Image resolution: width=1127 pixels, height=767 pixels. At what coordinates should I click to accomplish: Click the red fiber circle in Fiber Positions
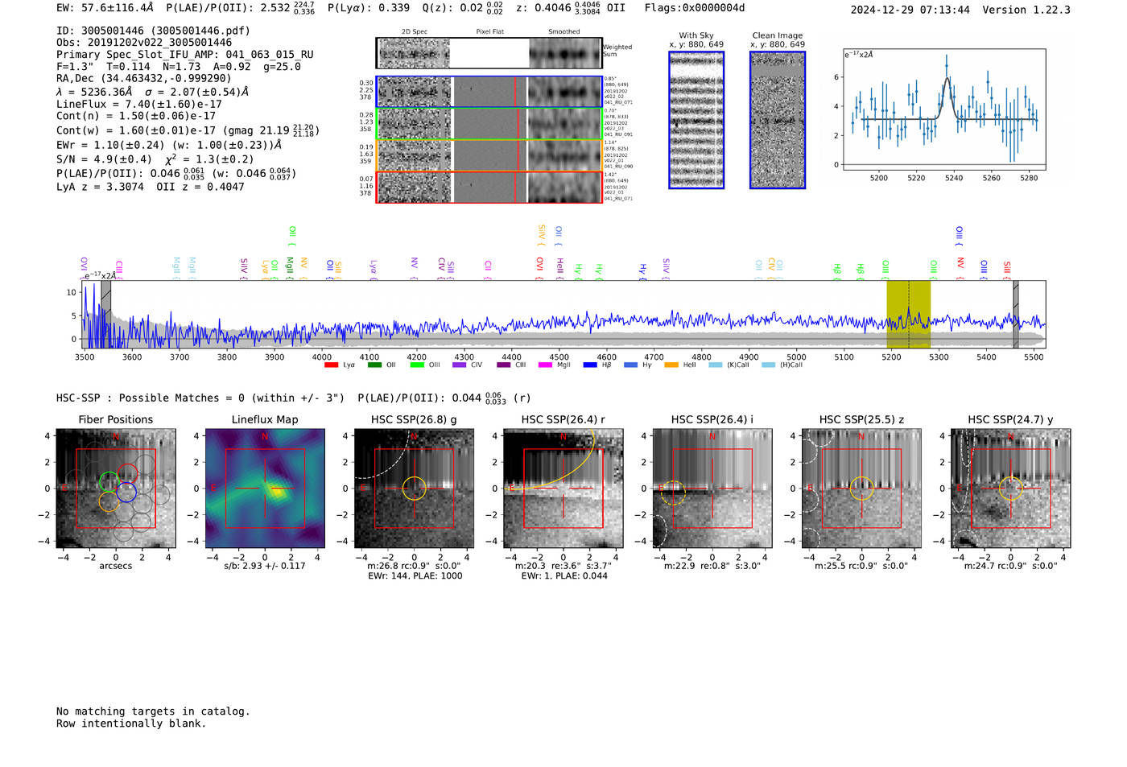tap(127, 474)
